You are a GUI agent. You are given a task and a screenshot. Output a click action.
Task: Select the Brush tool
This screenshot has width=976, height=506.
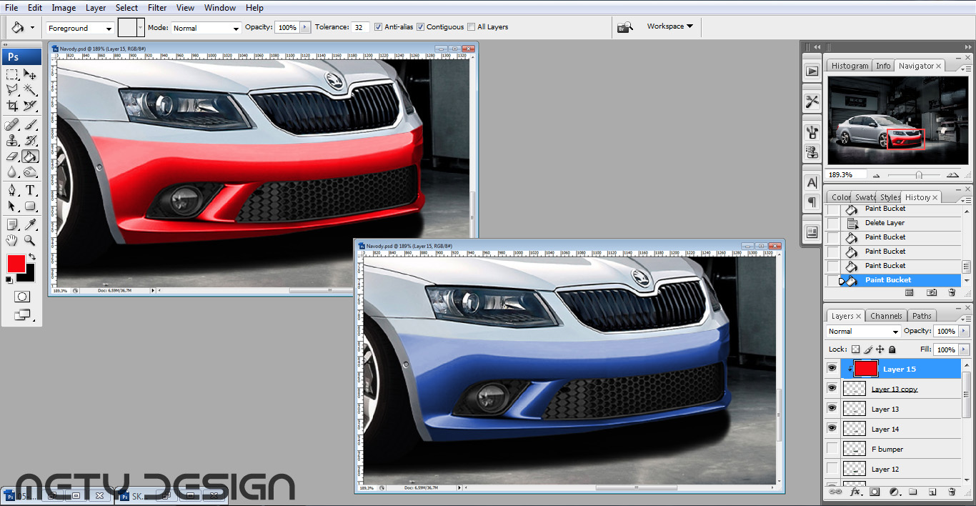click(x=30, y=125)
